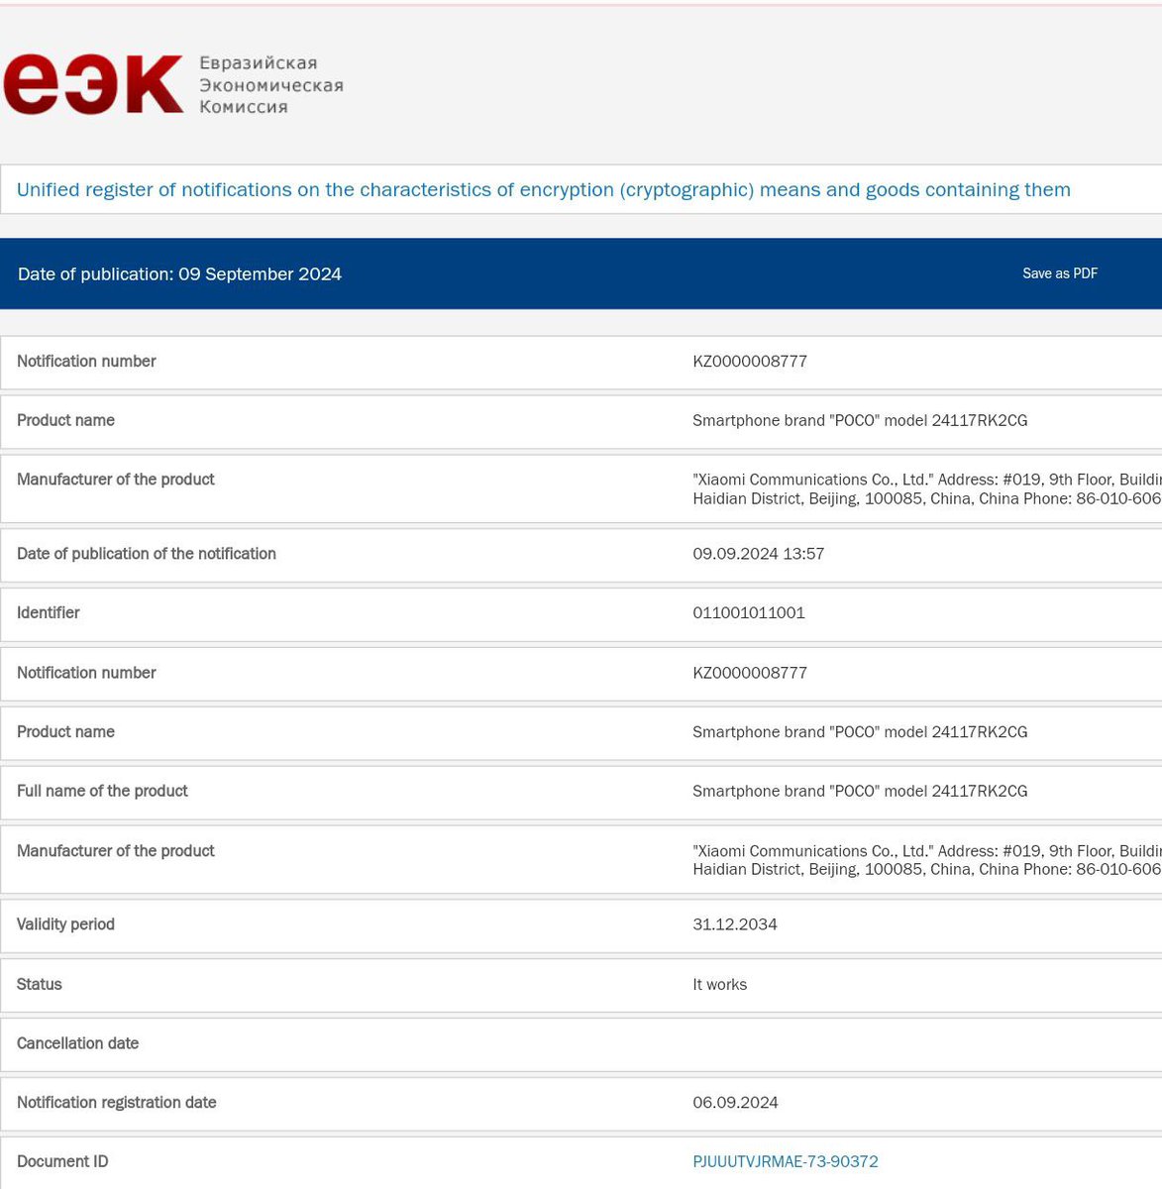Click the 'Identifier' label
The height and width of the screenshot is (1189, 1162).
click(49, 612)
